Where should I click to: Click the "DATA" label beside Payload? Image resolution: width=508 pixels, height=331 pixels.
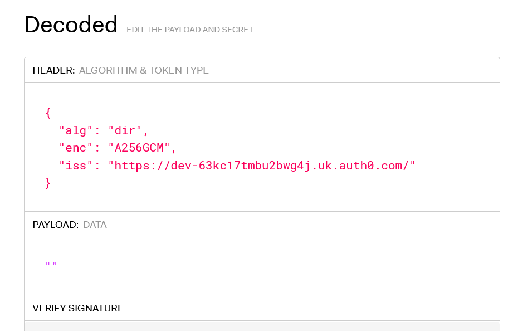pos(95,225)
